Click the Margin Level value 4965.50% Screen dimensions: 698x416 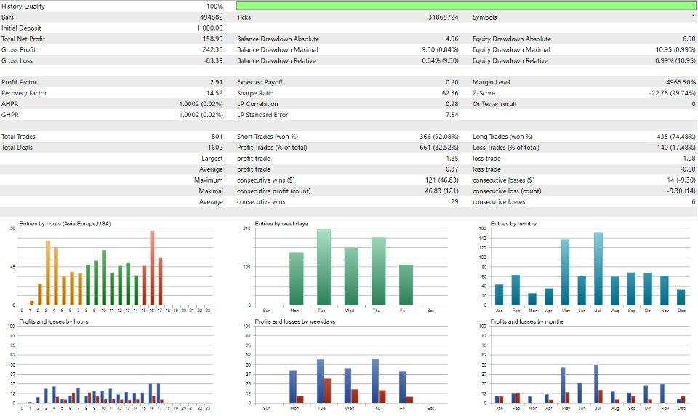[681, 82]
